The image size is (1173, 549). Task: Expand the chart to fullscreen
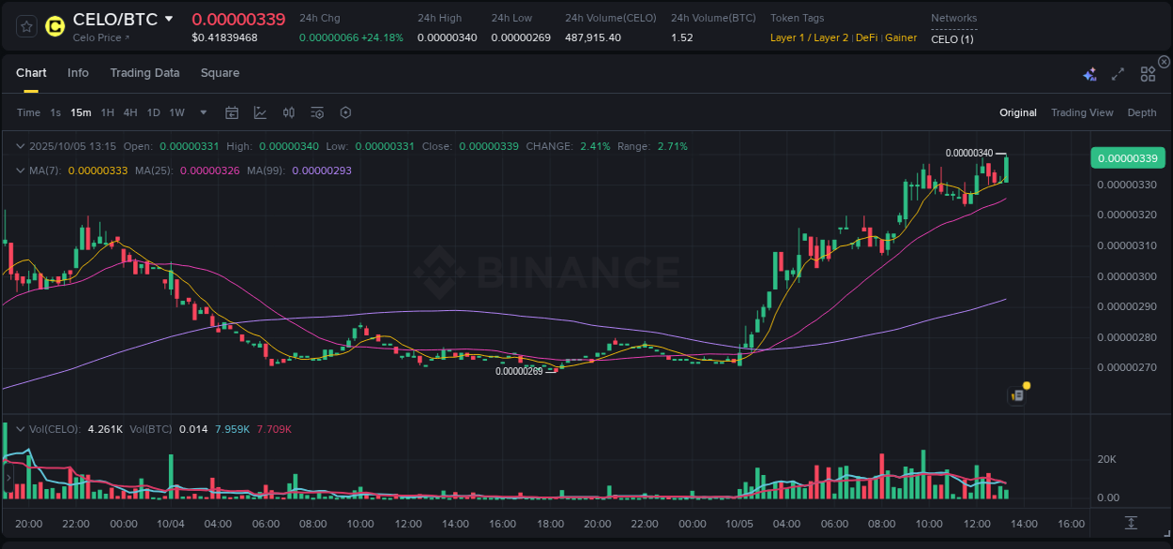tap(1118, 73)
